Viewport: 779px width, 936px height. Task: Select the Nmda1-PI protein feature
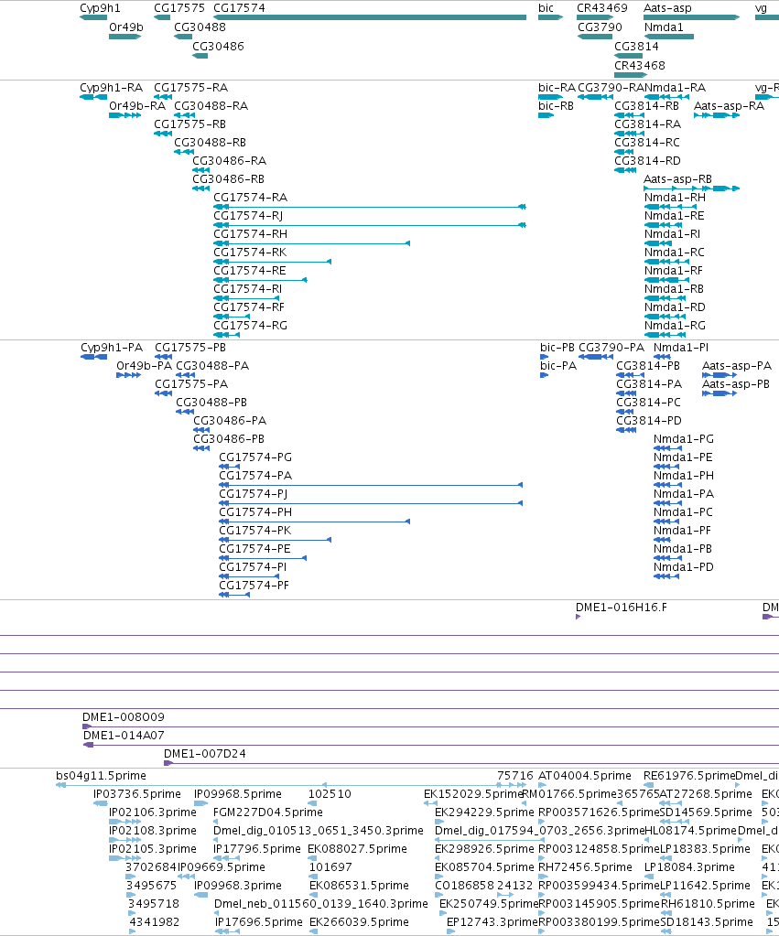662,357
